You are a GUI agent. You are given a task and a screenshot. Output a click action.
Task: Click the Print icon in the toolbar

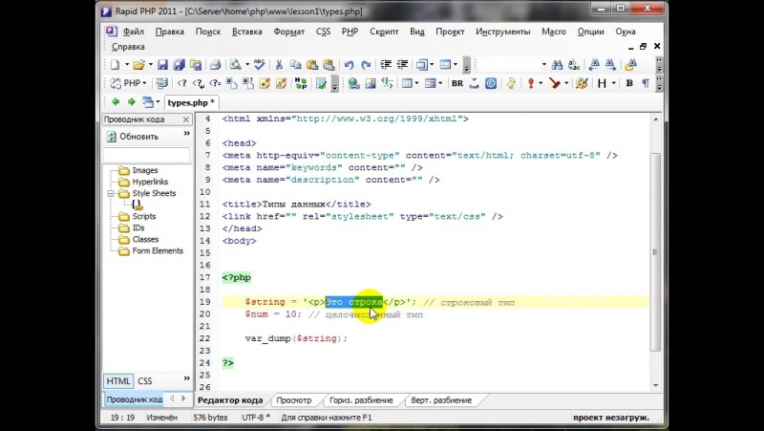tap(215, 65)
